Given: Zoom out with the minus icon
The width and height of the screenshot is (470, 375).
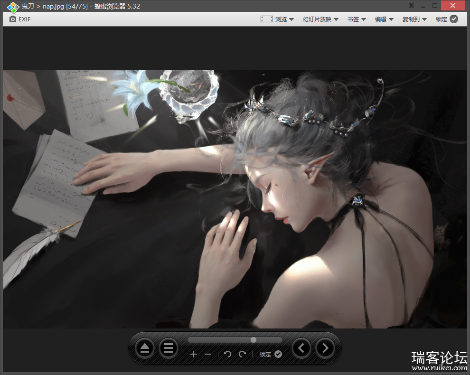Looking at the screenshot, I should [x=208, y=354].
